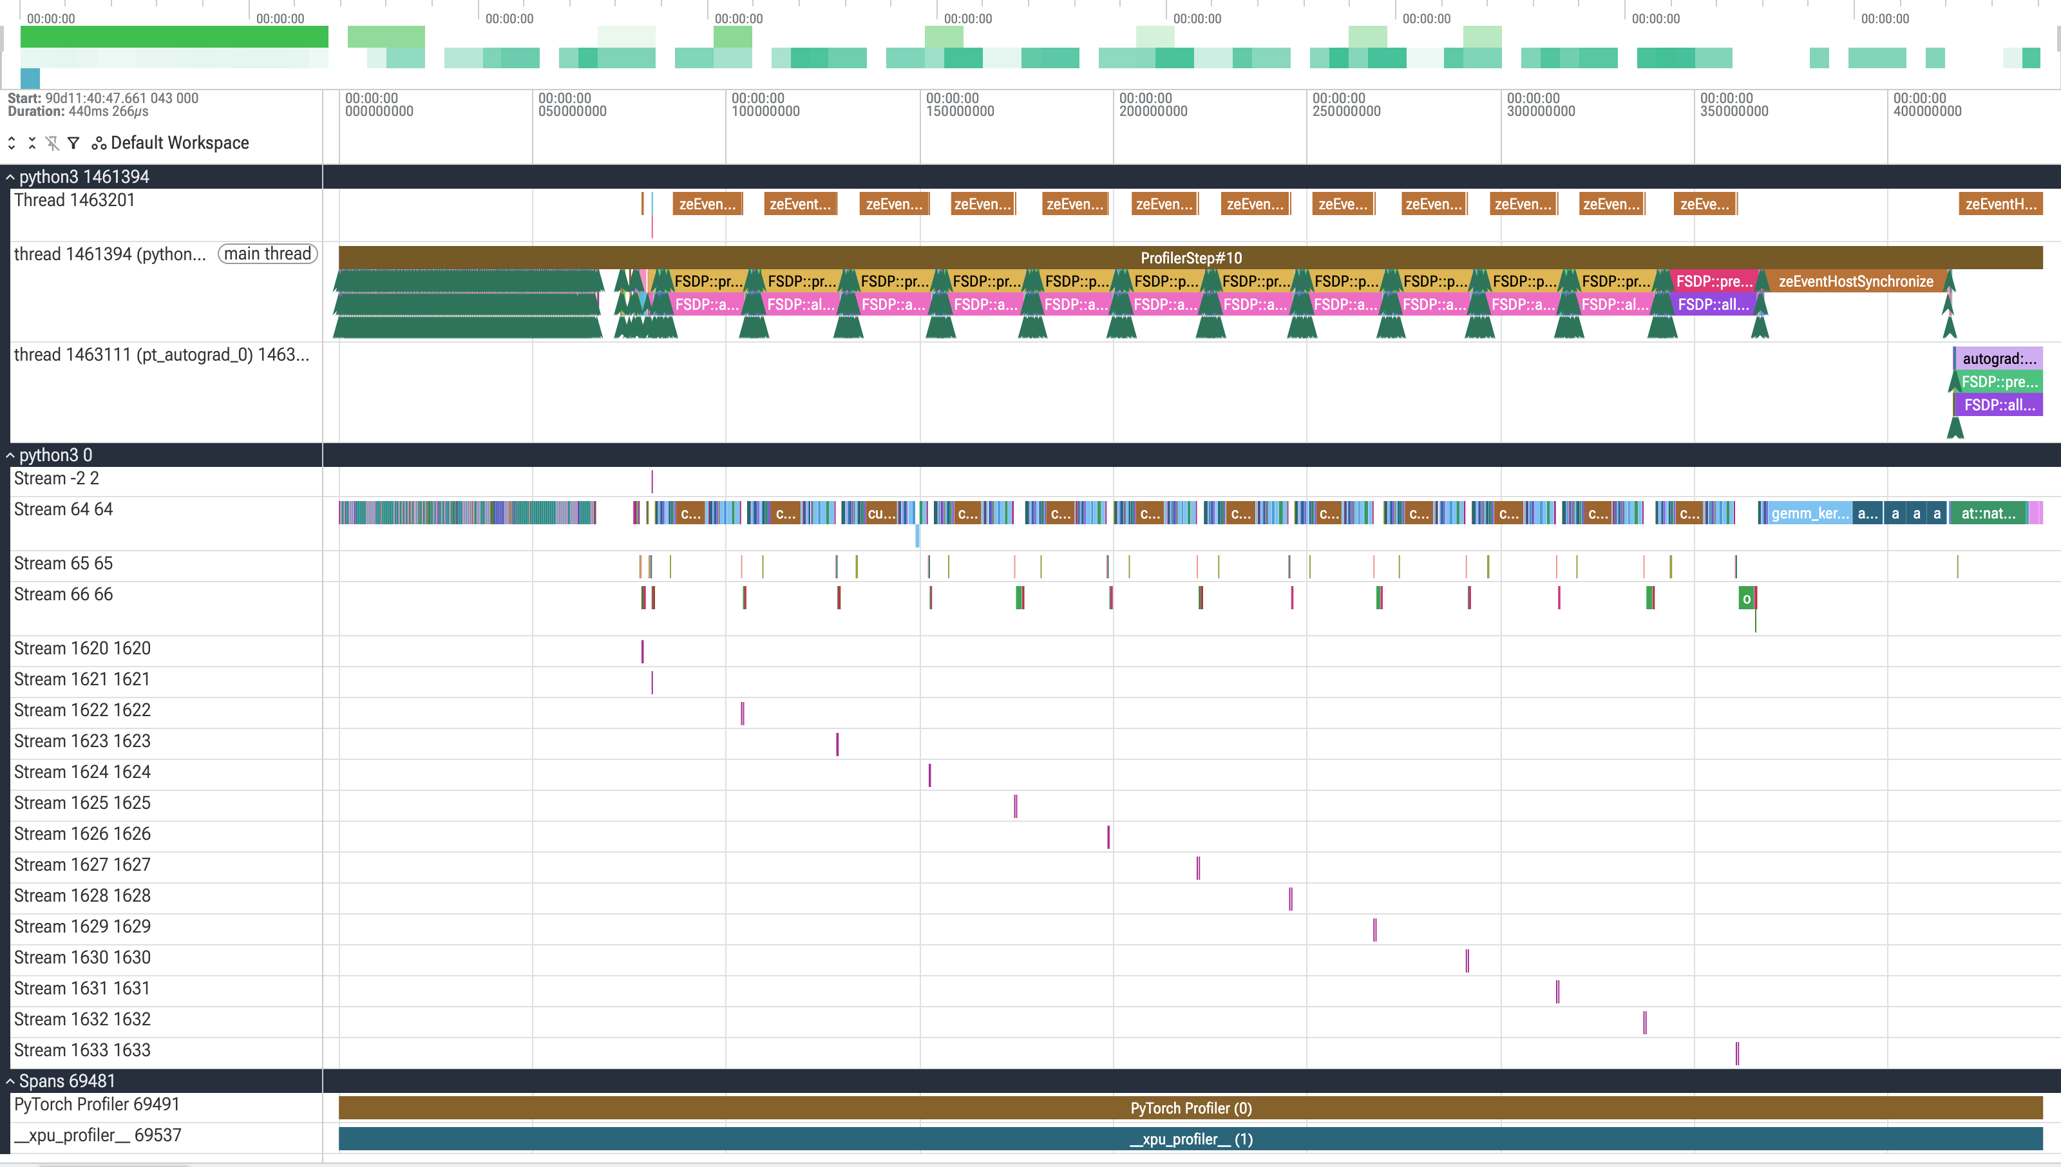Click the last zeEventH... slice in Thread 1463201
2061x1167 pixels.
pyautogui.click(x=2000, y=204)
